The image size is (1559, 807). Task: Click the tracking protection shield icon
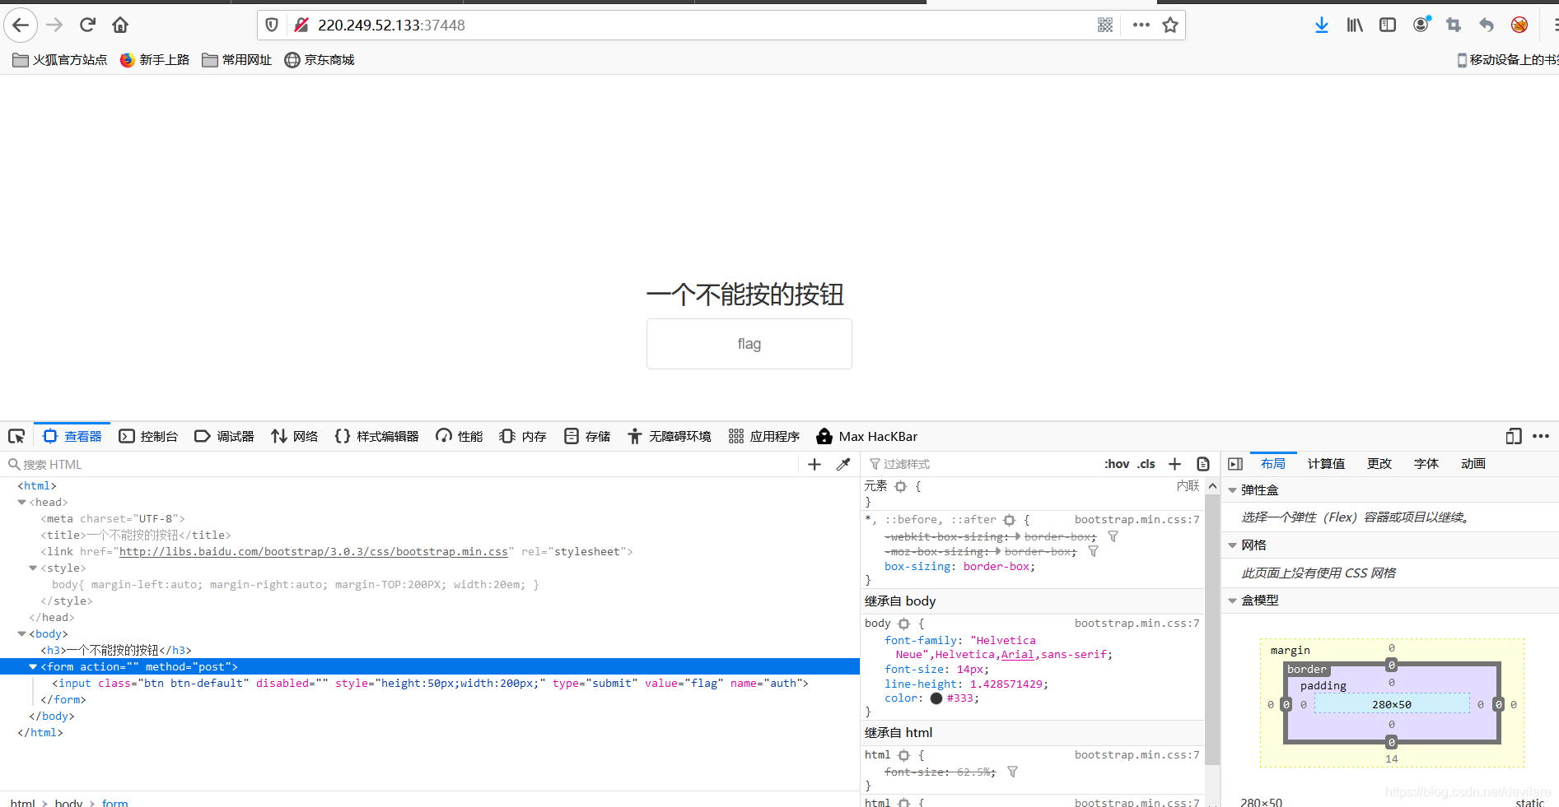tap(271, 24)
